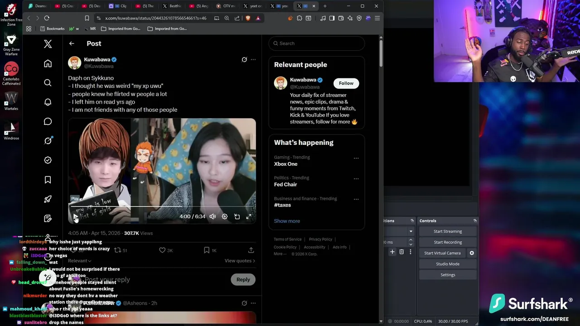580x326 pixels.
Task: Open Terms of Service link
Action: (x=288, y=239)
